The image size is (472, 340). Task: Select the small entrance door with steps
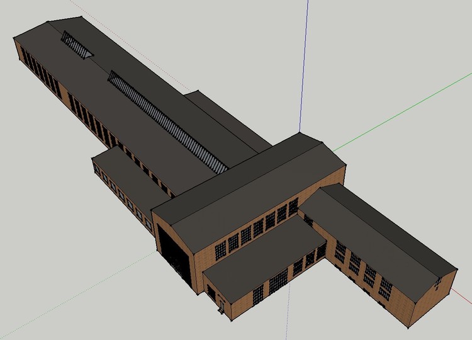click(x=222, y=305)
